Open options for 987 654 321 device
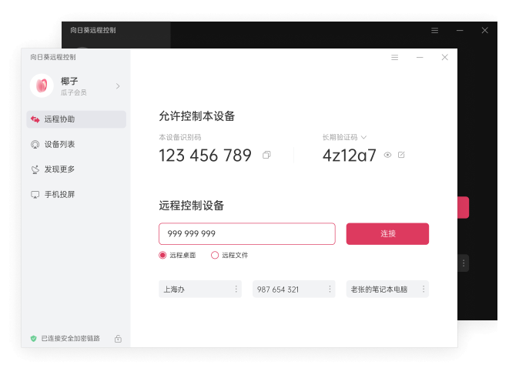 330,290
